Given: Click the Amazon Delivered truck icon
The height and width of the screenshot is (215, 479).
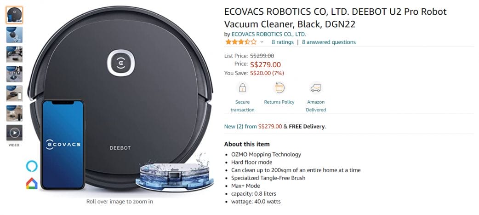Looking at the screenshot, I should pyautogui.click(x=316, y=87).
